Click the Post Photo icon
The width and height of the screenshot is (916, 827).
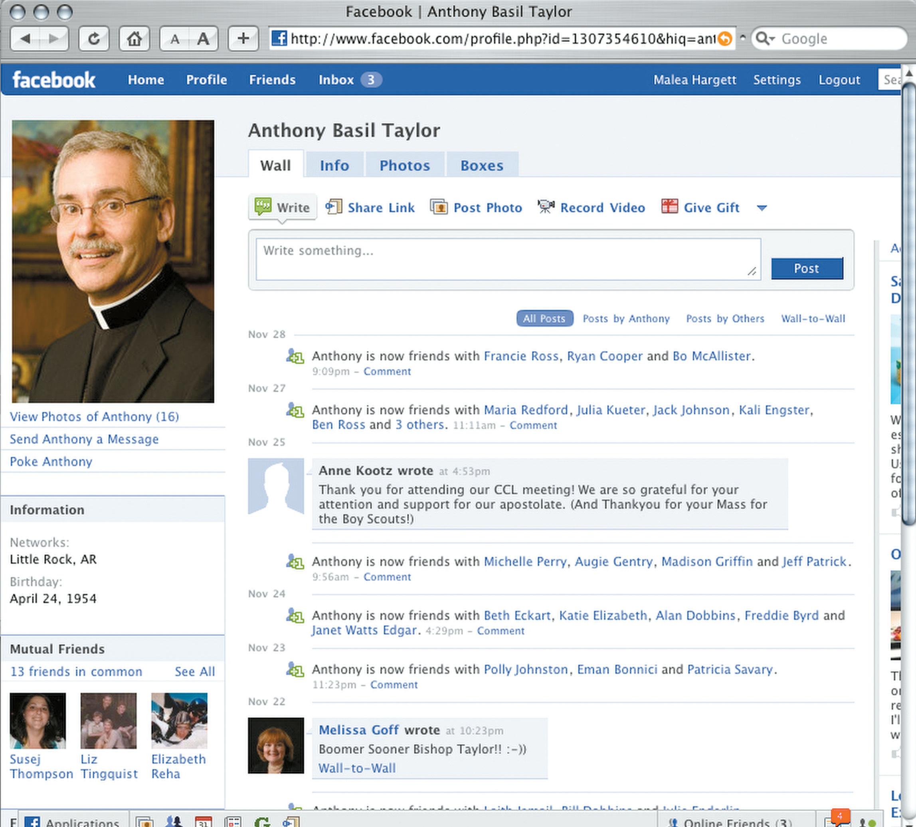tap(439, 207)
